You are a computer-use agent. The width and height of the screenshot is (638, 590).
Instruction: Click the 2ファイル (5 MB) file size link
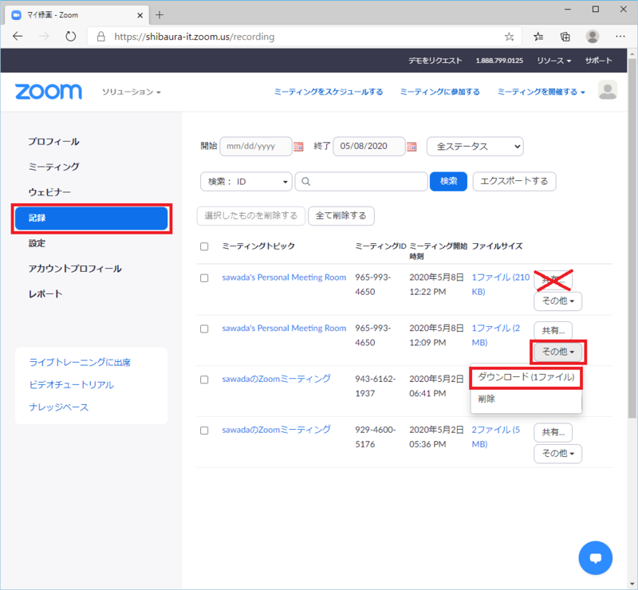point(495,437)
